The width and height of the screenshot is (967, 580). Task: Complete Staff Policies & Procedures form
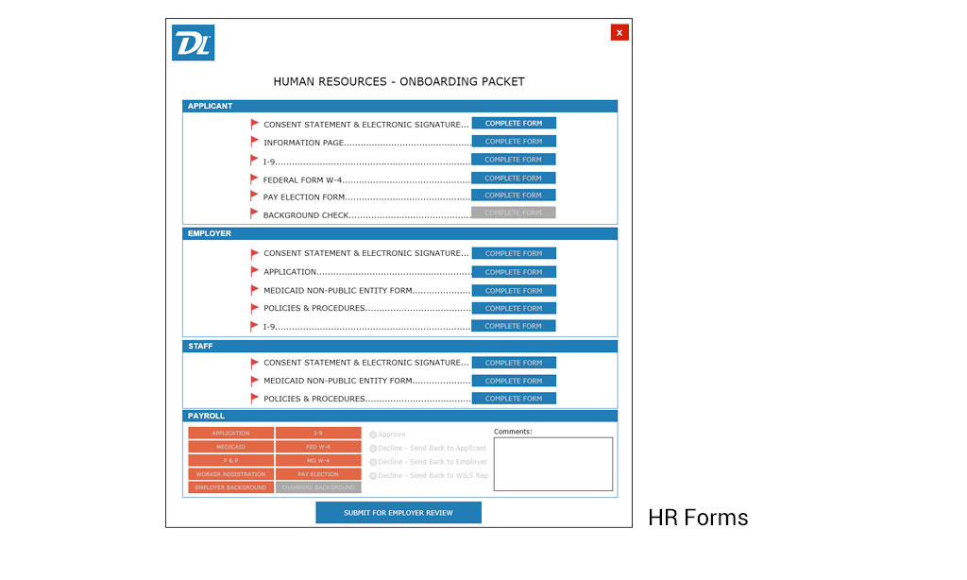point(514,399)
